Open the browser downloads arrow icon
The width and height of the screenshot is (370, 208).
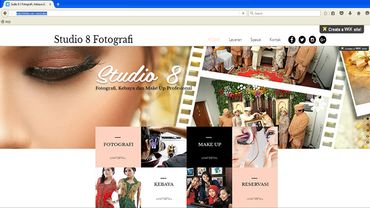350,13
